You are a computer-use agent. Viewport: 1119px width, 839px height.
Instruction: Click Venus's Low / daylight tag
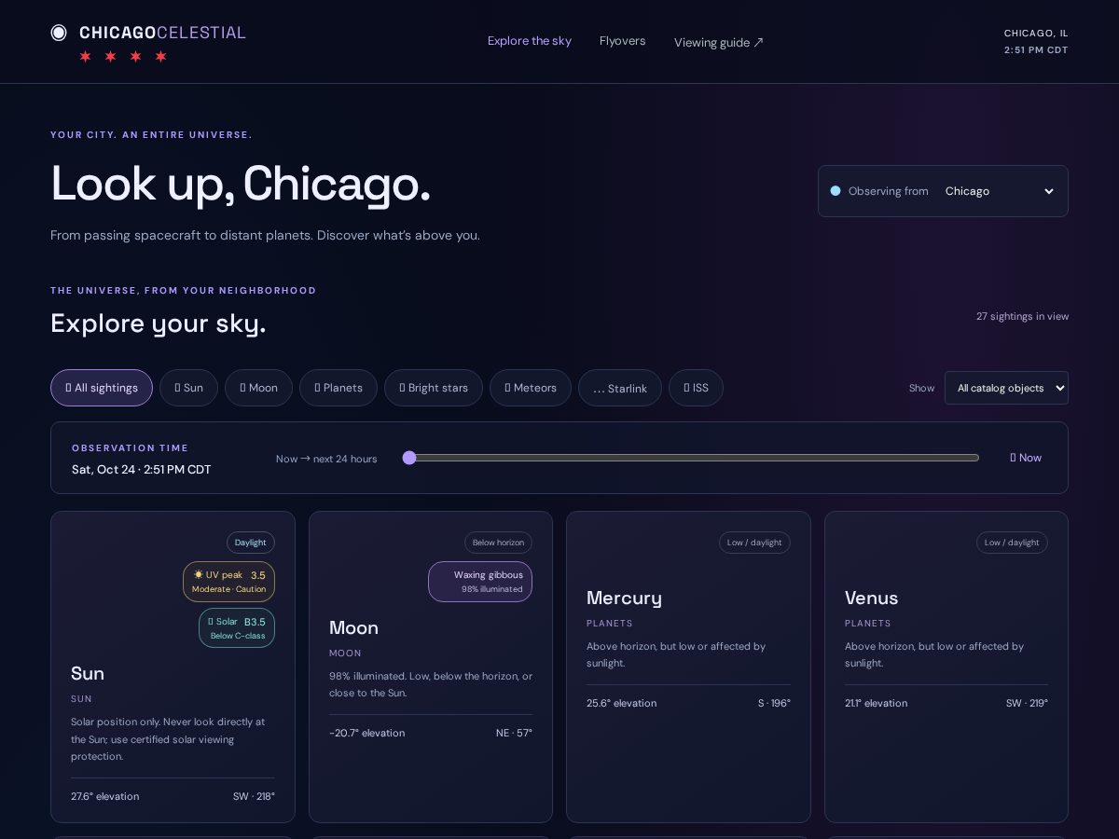pos(1012,543)
